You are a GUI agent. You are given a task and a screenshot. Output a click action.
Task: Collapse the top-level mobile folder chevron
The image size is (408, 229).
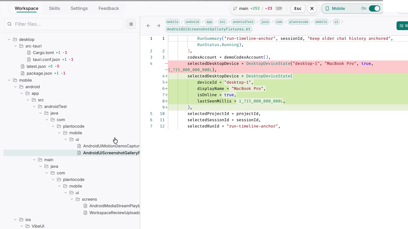pos(9,80)
